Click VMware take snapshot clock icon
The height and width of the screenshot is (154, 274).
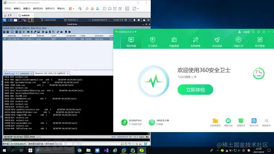(x=87, y=9)
